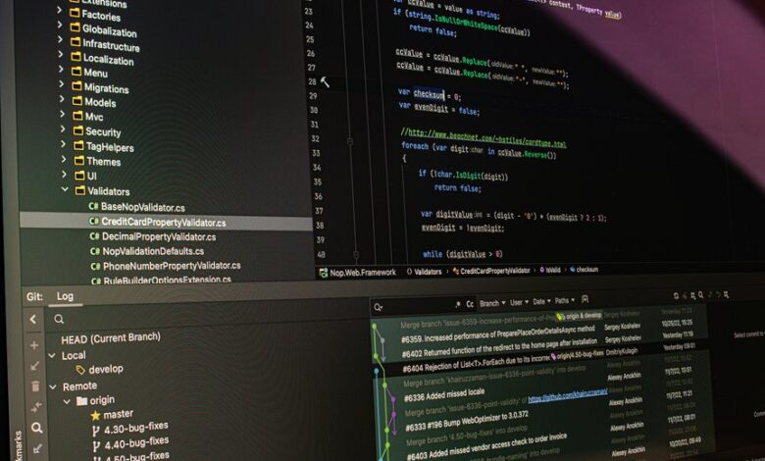Select CreditCardPropertyValidator in the breadcrumb bar

pyautogui.click(x=494, y=270)
